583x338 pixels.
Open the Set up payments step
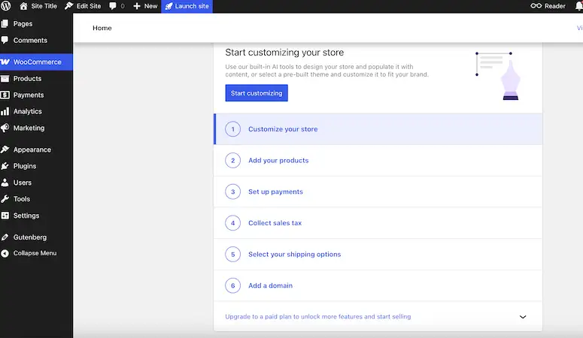(x=275, y=192)
